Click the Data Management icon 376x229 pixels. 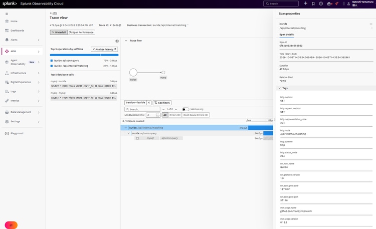(x=7, y=112)
